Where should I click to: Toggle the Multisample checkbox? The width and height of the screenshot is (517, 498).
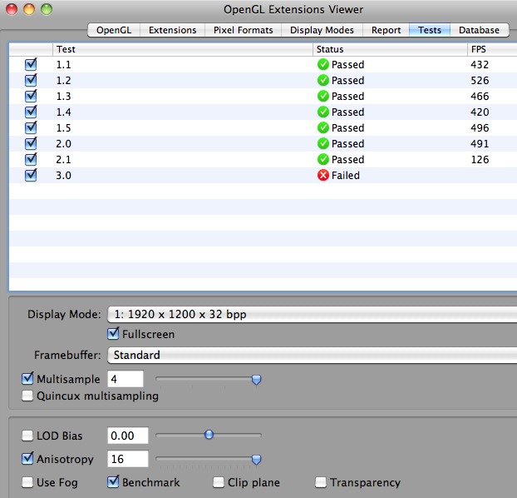(x=27, y=379)
